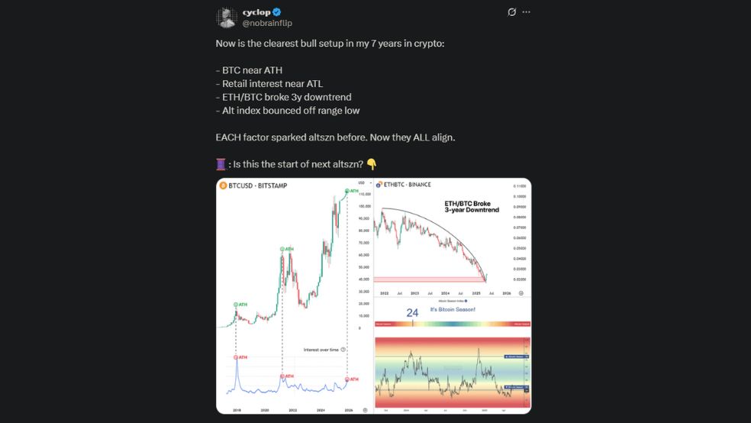Viewport: 751px width, 423px height.
Task: Click the thread spool emoji
Action: click(x=221, y=164)
